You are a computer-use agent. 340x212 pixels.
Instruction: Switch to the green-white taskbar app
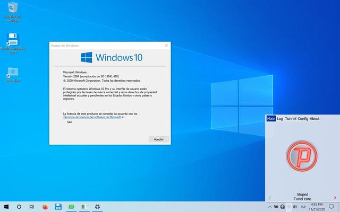84,207
